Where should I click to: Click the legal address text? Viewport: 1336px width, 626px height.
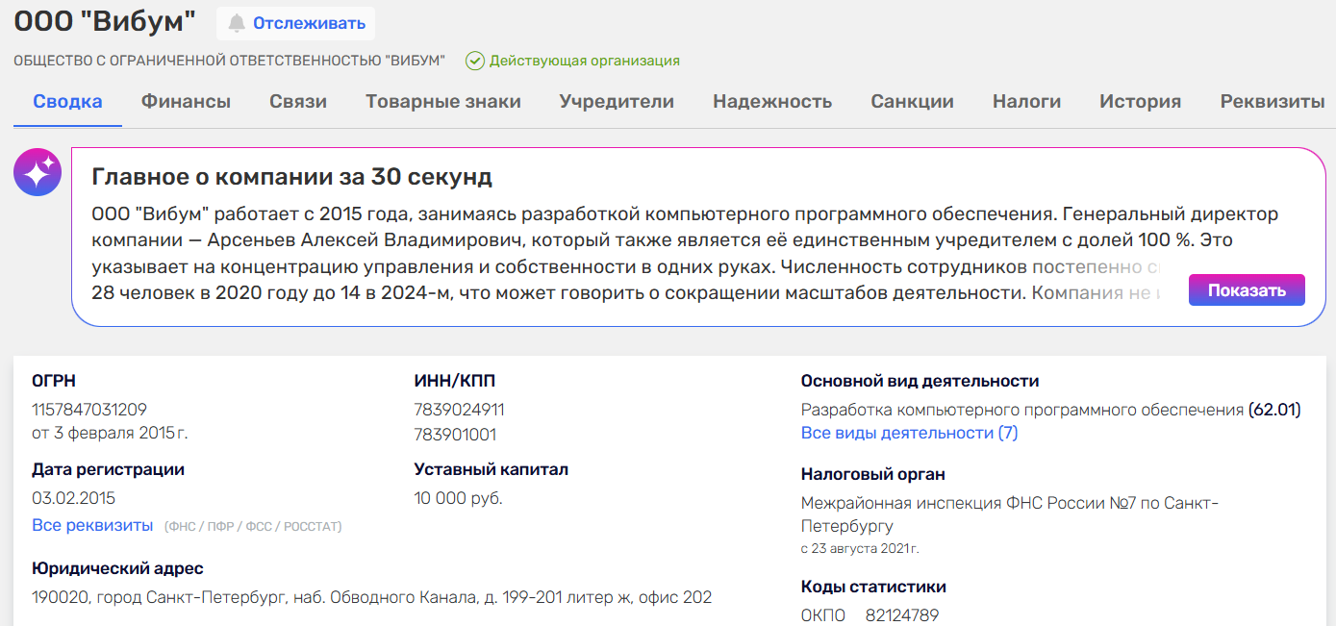pos(371,597)
